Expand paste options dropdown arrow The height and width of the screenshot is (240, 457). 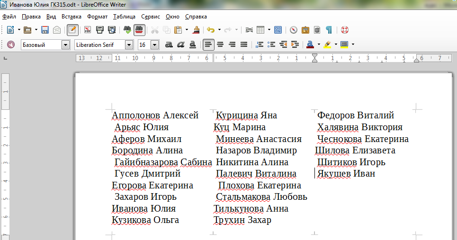pos(187,30)
